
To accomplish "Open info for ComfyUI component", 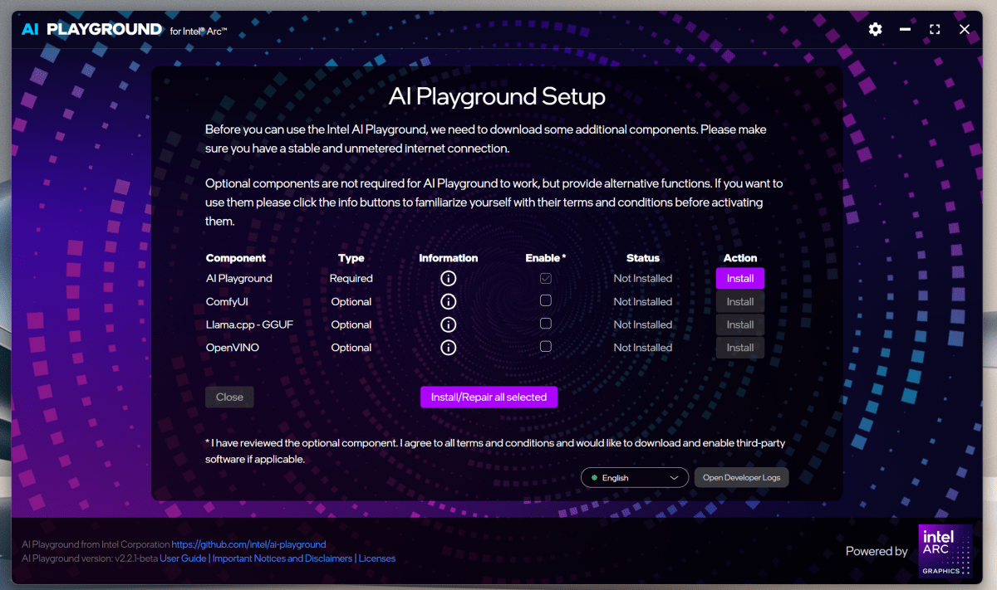I will point(449,301).
